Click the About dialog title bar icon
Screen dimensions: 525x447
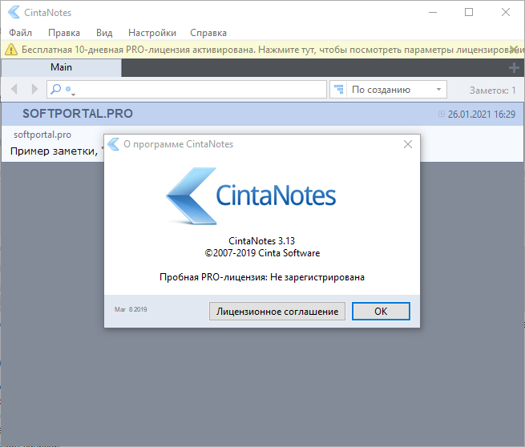coord(113,144)
